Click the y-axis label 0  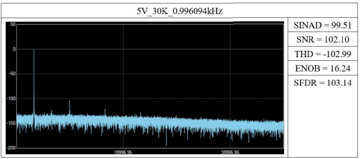pyautogui.click(x=14, y=49)
